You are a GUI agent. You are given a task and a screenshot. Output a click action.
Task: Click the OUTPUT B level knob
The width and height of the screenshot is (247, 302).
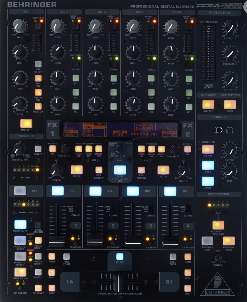click(x=230, y=78)
